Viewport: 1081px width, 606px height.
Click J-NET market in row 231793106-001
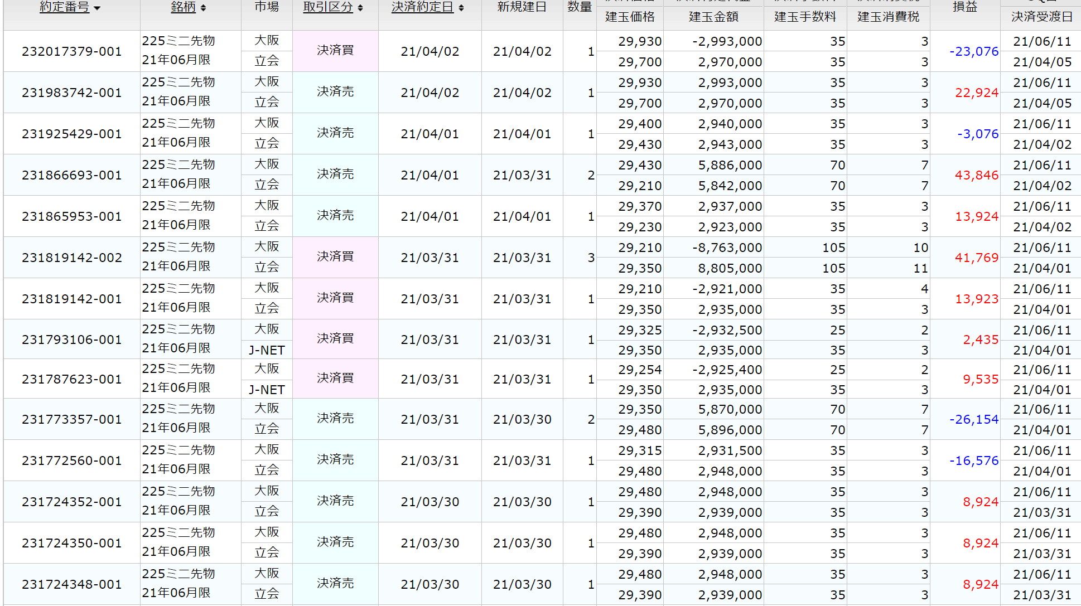[267, 350]
